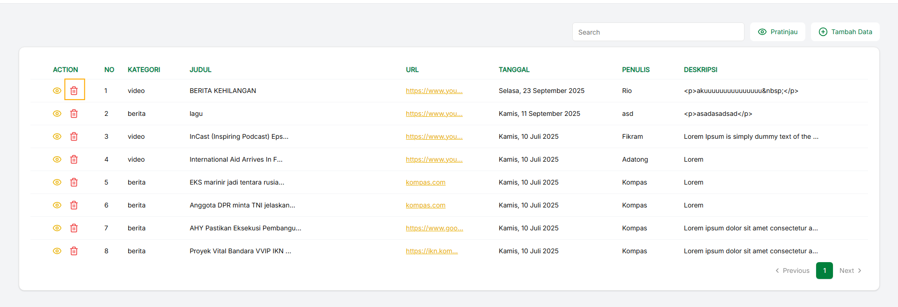This screenshot has width=898, height=307.
Task: Click the Tambah Data button
Action: pyautogui.click(x=845, y=32)
